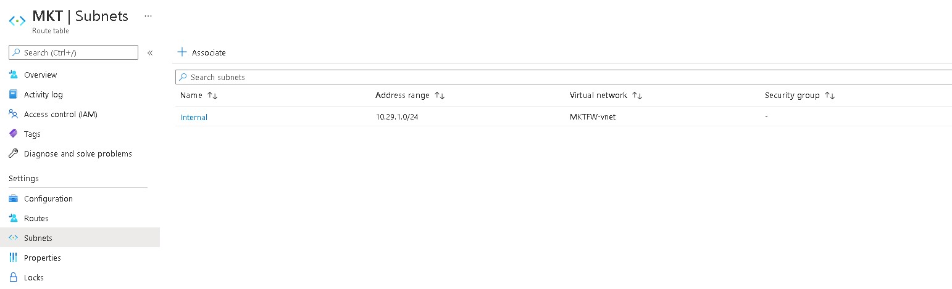Open the Internal subnet link

(x=194, y=117)
